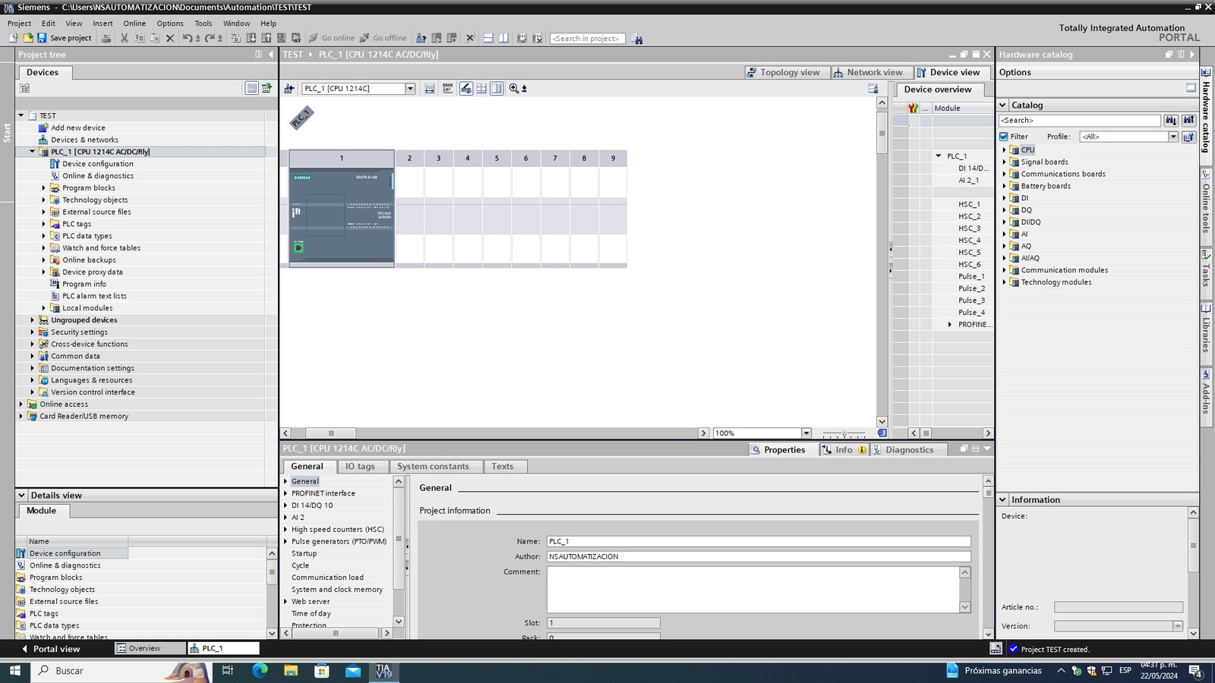
Task: Open File Explorer from taskbar
Action: pos(291,671)
